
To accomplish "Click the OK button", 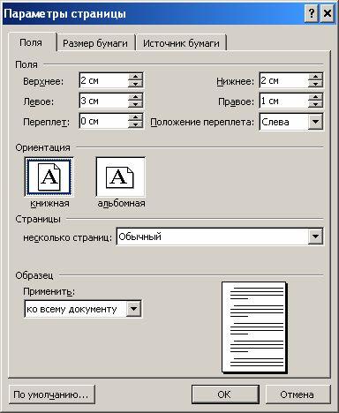I will [225, 394].
